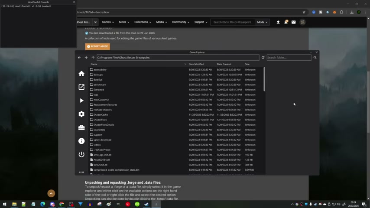The height and width of the screenshot is (208, 370).
Task: Click the Search folder input in Game Explorer
Action: click(289, 58)
